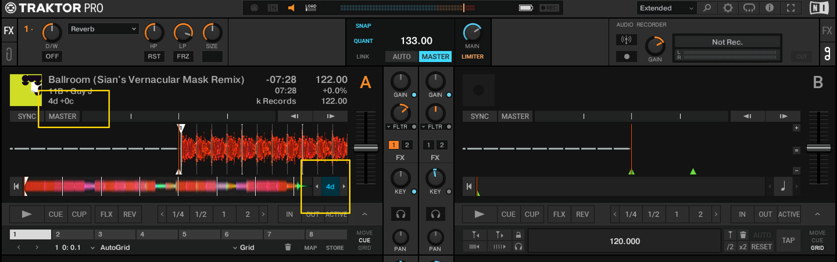Open Deck A FLTR mixer effect dropdown
This screenshot has width=837, height=262.
point(389,127)
